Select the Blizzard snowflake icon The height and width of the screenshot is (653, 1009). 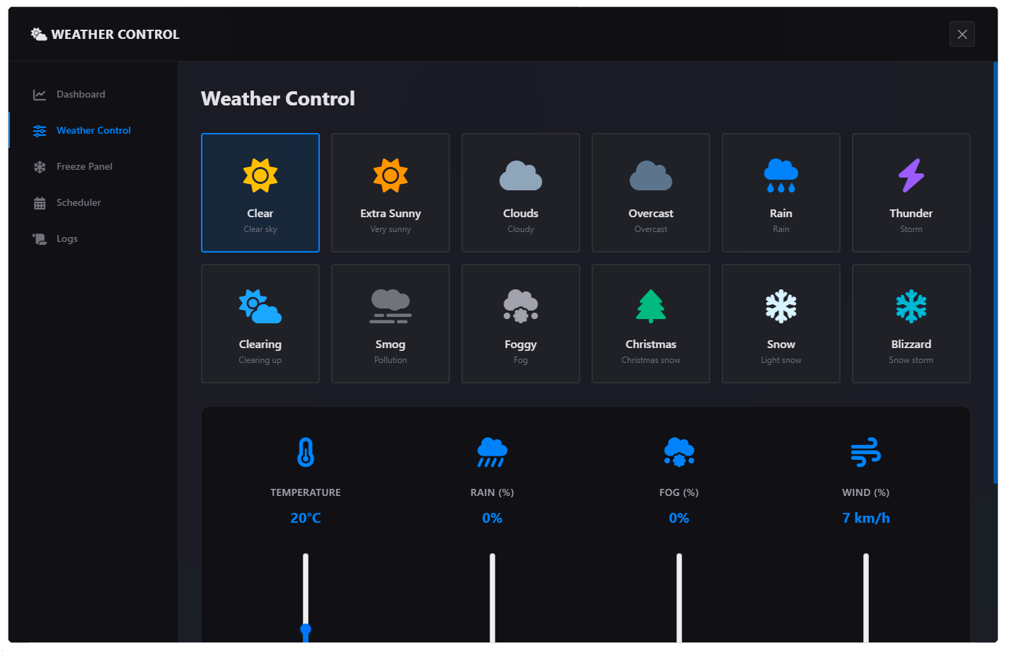coord(911,306)
